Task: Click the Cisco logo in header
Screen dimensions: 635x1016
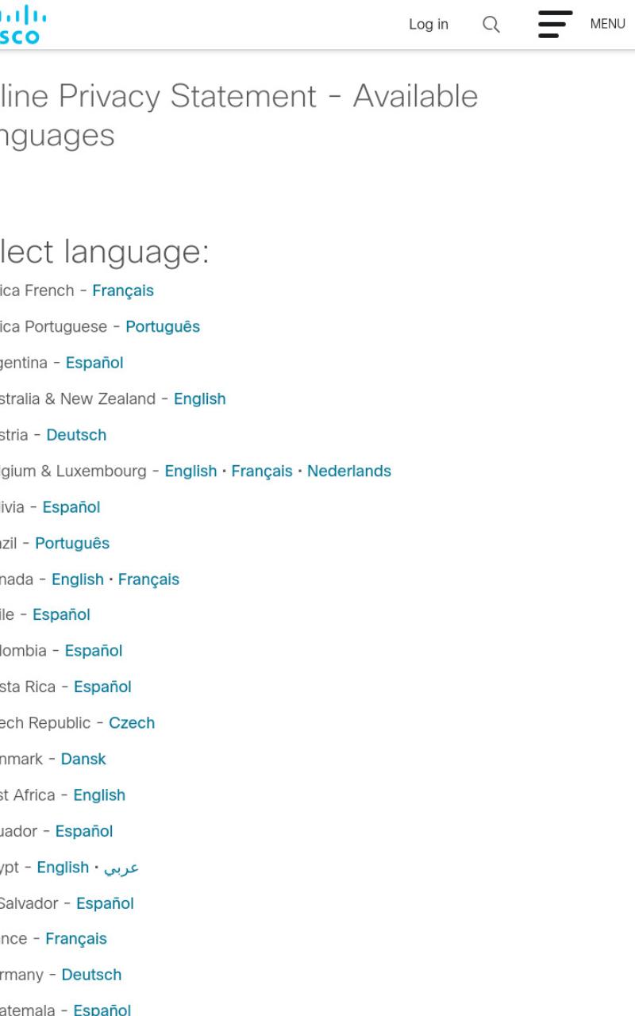Action: pyautogui.click(x=22, y=25)
